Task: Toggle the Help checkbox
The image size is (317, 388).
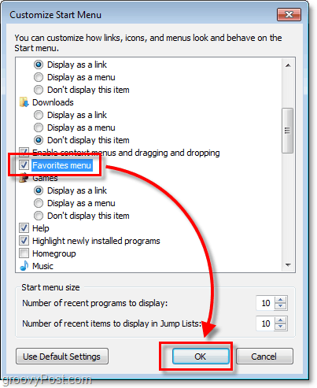Action: [24, 228]
